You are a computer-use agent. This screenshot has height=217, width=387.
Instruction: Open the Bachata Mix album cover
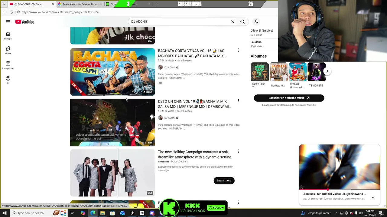(x=279, y=72)
